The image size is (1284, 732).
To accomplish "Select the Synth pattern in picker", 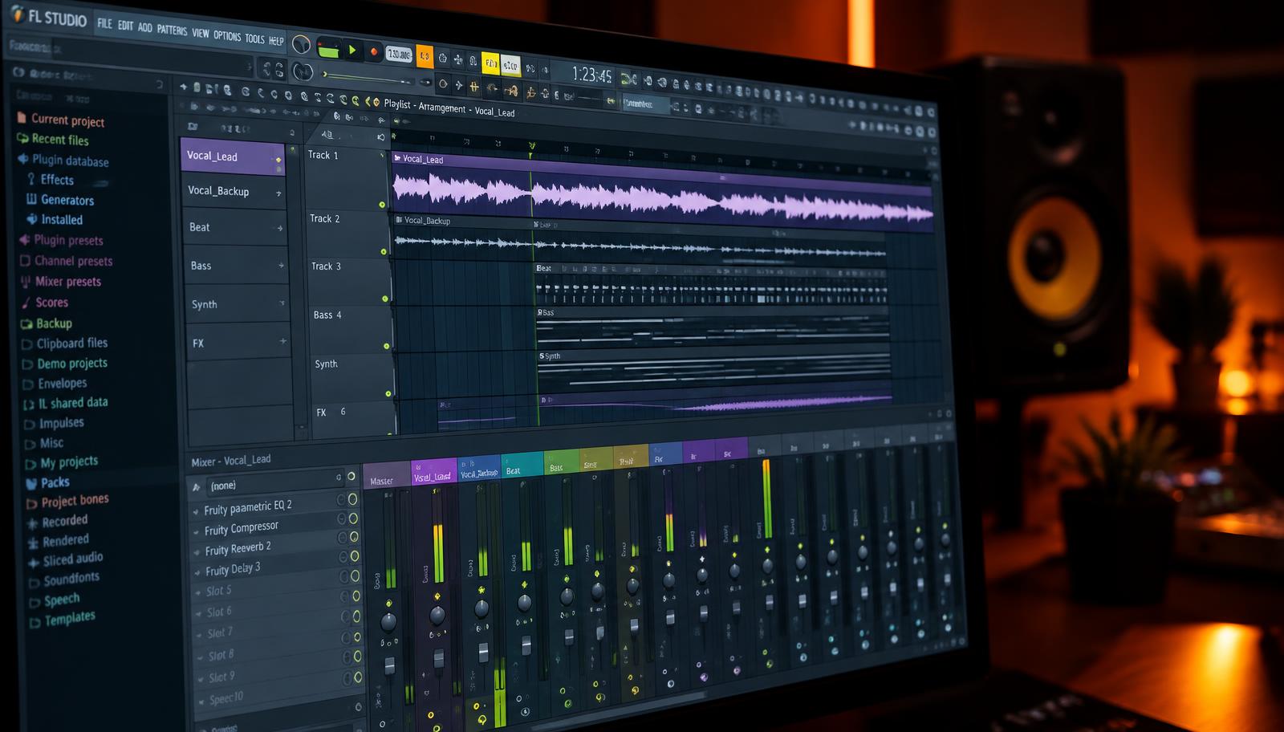I will [x=238, y=304].
